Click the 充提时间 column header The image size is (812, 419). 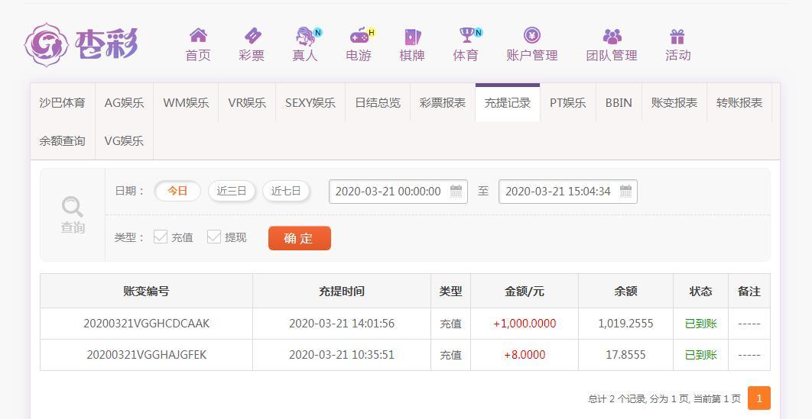click(342, 292)
